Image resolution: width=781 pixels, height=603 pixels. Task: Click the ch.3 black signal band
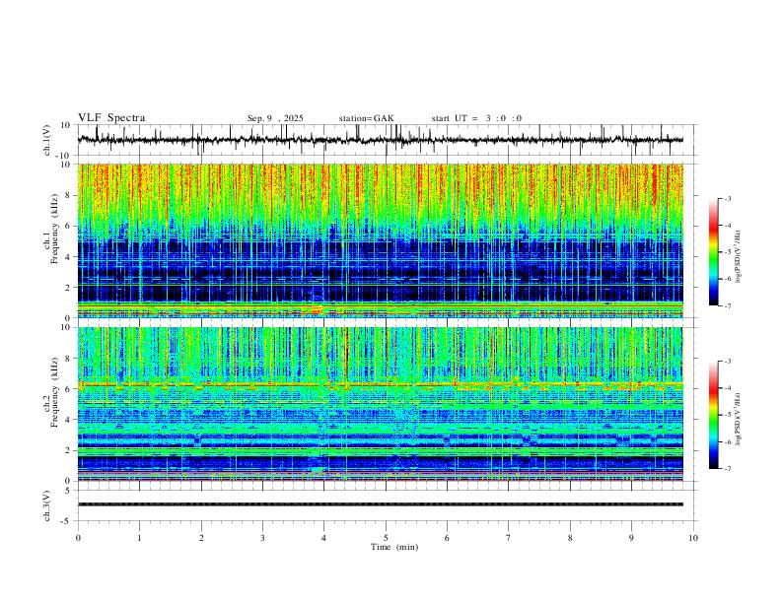(380, 504)
